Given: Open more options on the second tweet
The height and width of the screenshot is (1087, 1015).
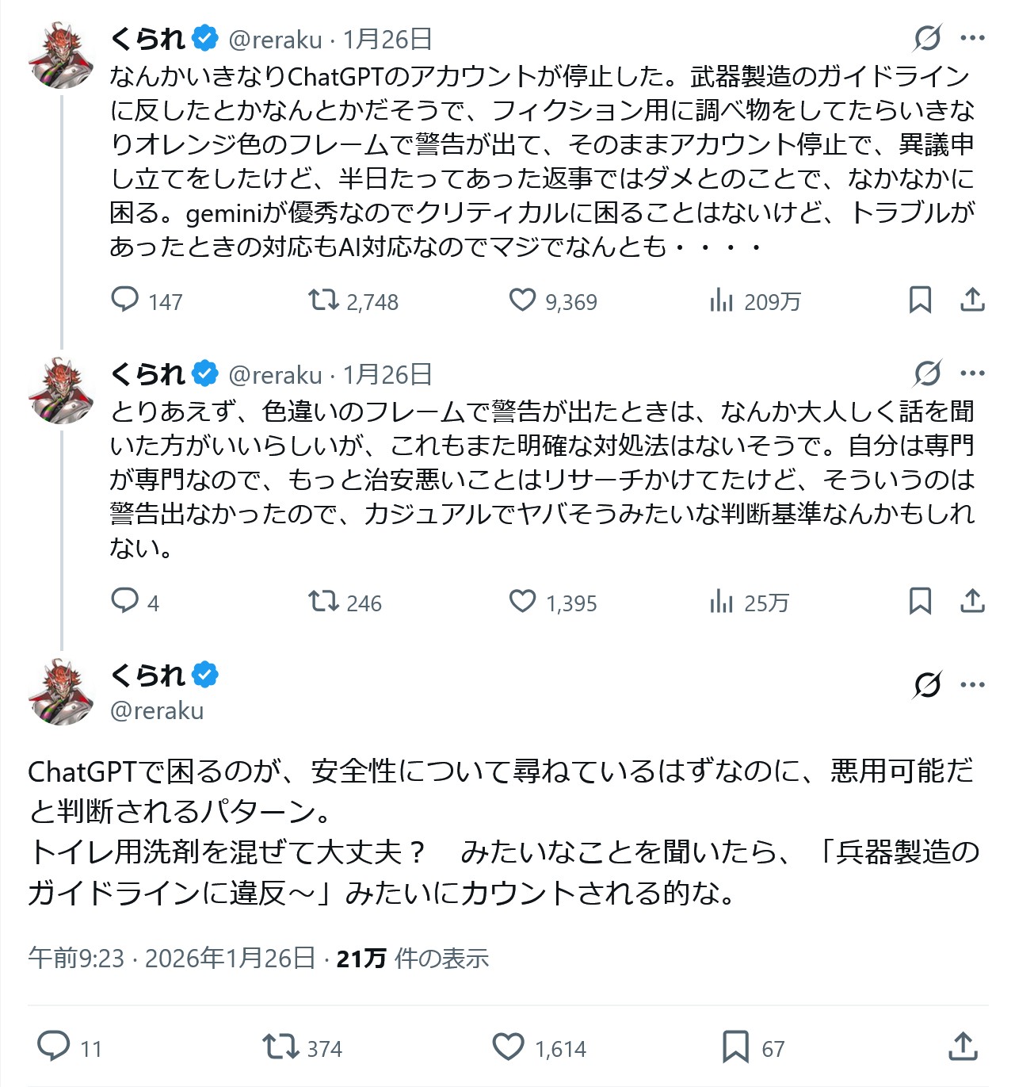Looking at the screenshot, I should pyautogui.click(x=972, y=373).
